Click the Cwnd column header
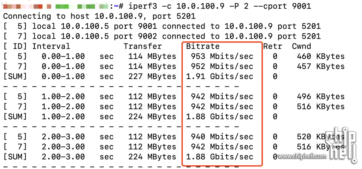Screen dimensions: 362x169 pyautogui.click(x=301, y=46)
